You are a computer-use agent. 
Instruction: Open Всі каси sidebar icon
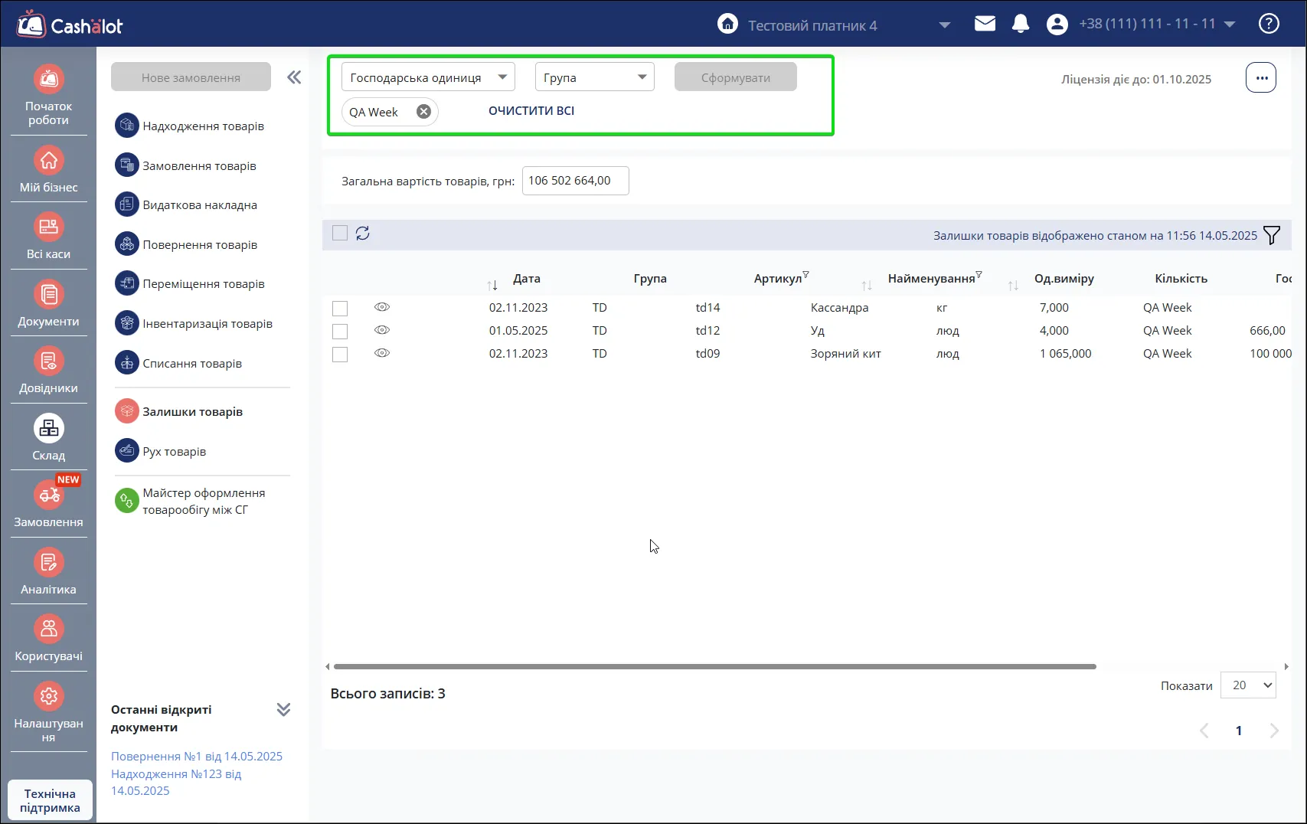(x=48, y=227)
